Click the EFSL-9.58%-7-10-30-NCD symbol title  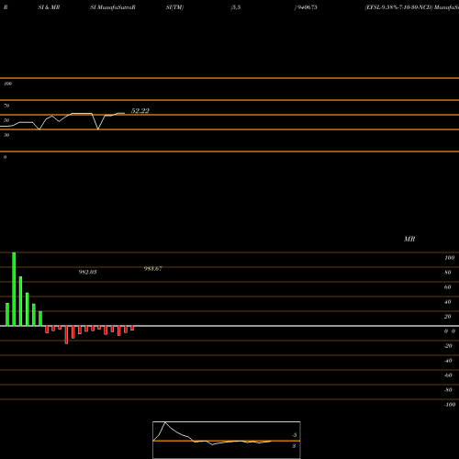point(399,7)
